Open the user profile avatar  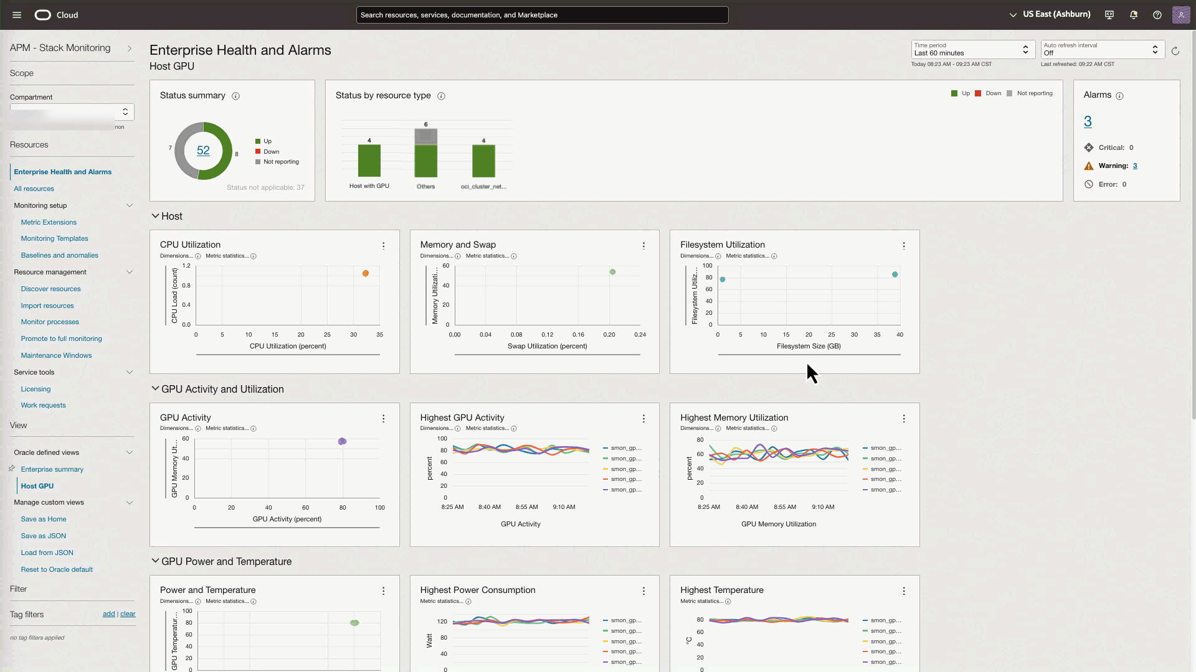tap(1181, 15)
